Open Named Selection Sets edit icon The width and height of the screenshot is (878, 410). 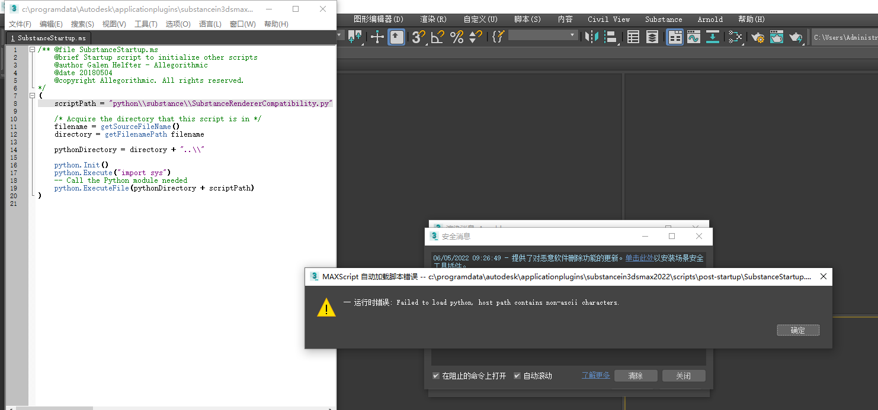[x=498, y=37]
